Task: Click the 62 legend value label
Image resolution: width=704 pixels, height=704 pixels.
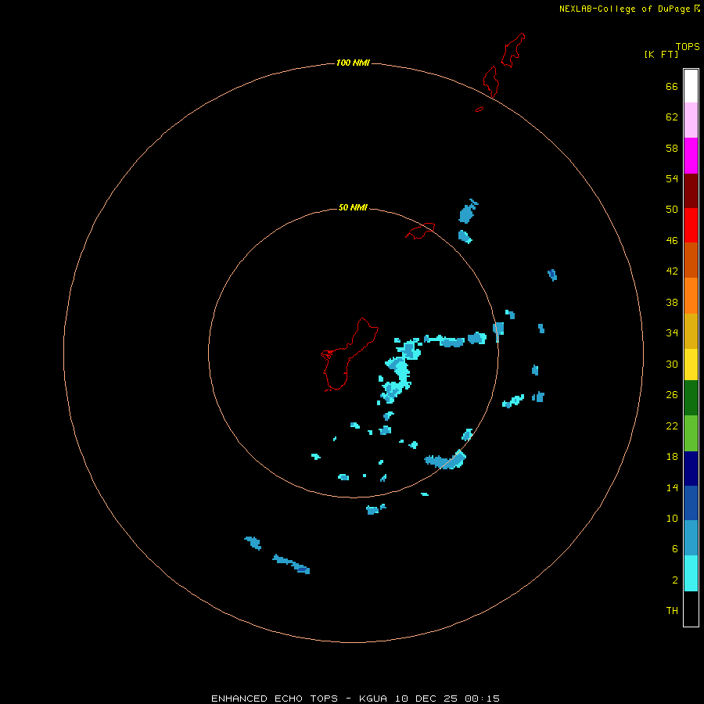Action: 672,117
